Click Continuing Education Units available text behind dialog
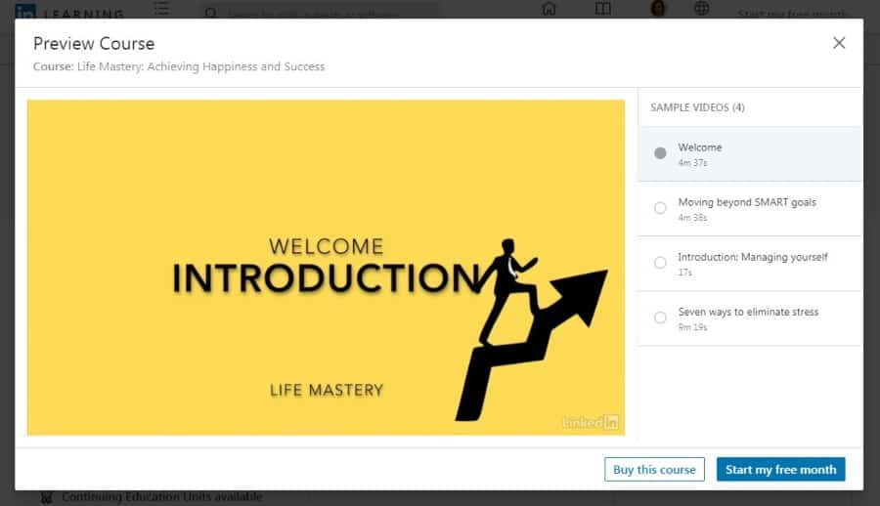 click(162, 496)
